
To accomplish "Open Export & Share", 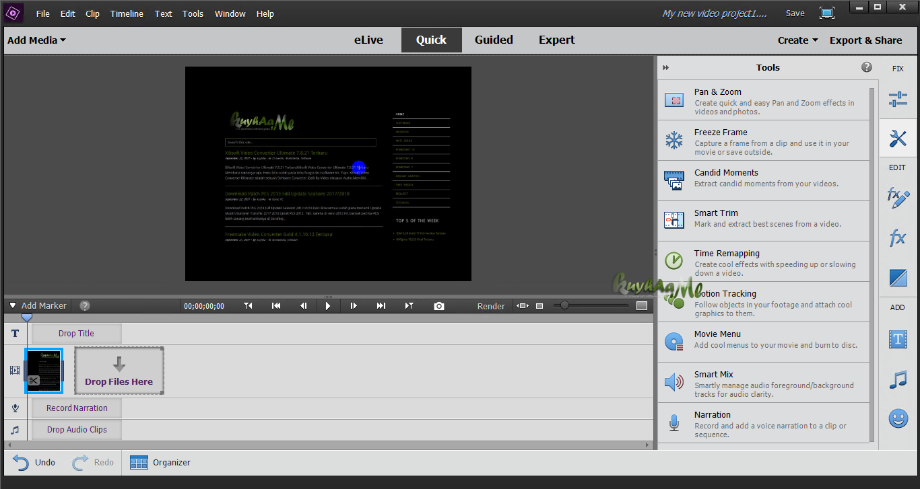I will (x=866, y=40).
